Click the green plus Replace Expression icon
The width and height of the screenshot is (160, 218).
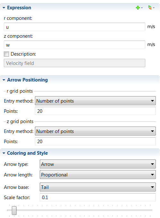pyautogui.click(x=138, y=8)
